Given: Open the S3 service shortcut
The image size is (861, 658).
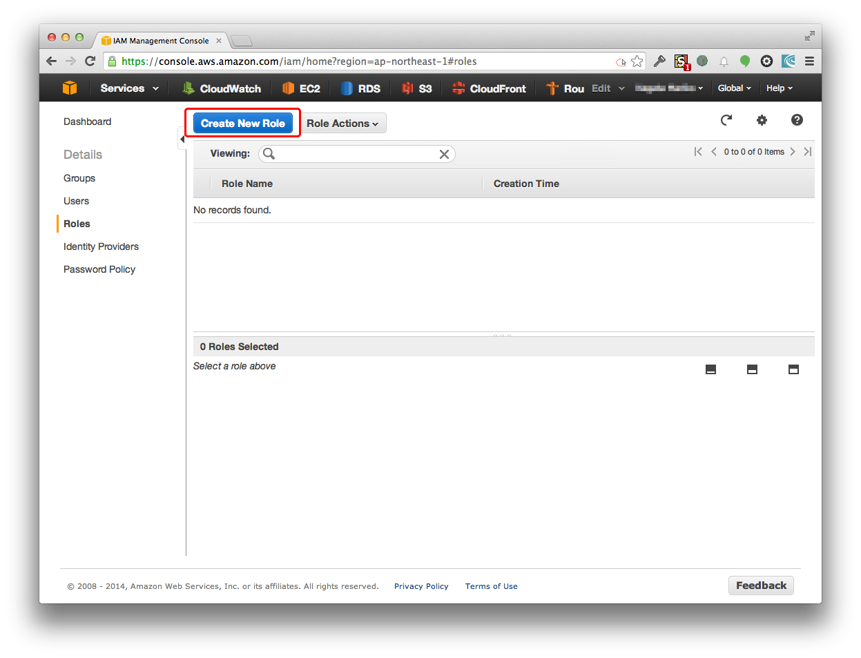Looking at the screenshot, I should pyautogui.click(x=417, y=88).
